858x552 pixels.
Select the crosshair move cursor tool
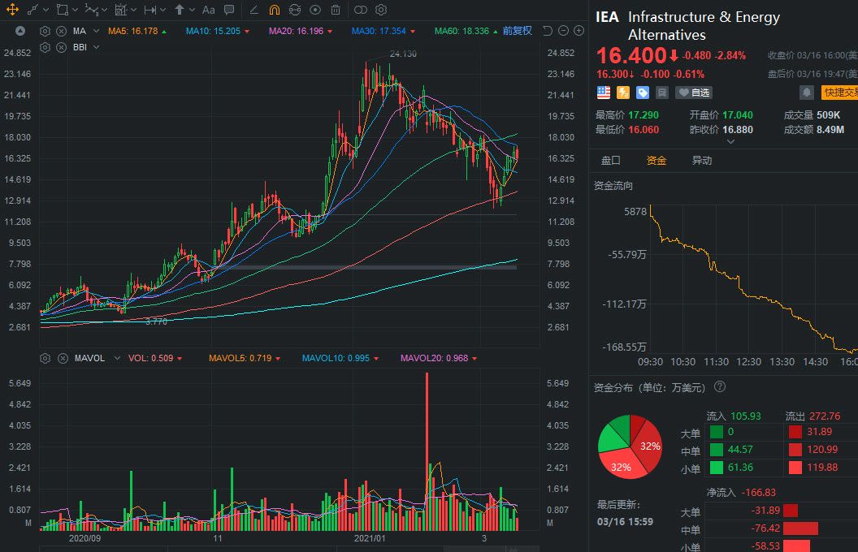coord(12,9)
